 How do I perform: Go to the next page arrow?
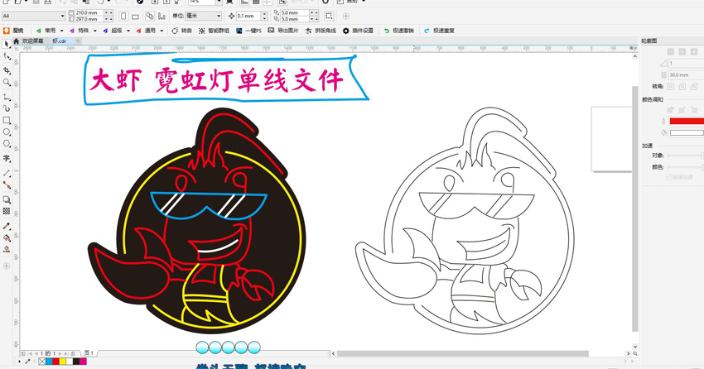pyautogui.click(x=60, y=354)
